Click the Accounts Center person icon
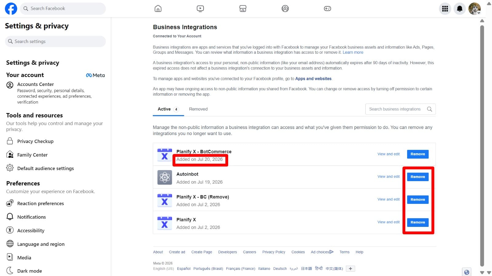The height and width of the screenshot is (276, 492). pyautogui.click(x=10, y=85)
